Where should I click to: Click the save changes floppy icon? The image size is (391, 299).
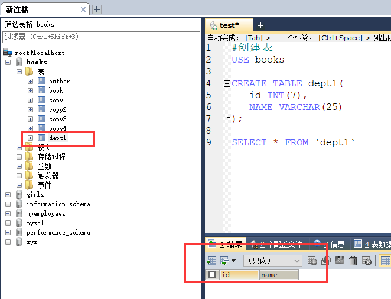point(340,261)
